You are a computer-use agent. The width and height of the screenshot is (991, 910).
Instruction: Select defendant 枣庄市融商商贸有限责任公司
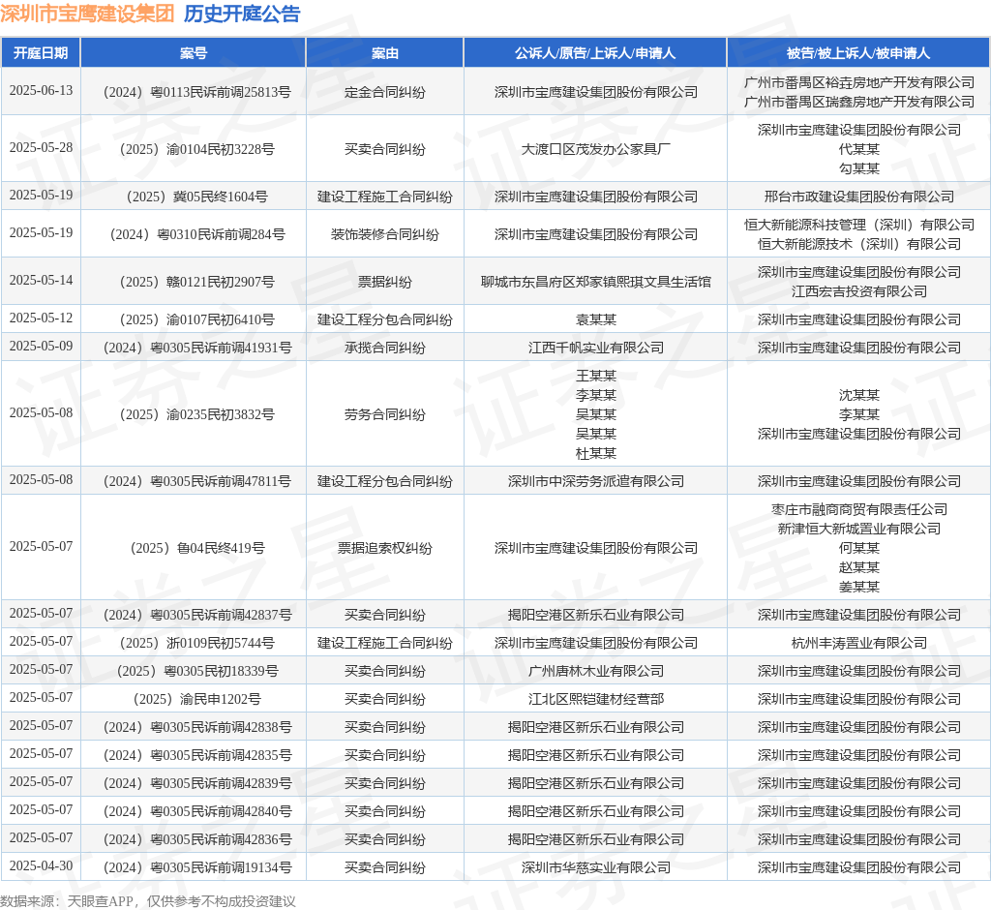point(859,510)
